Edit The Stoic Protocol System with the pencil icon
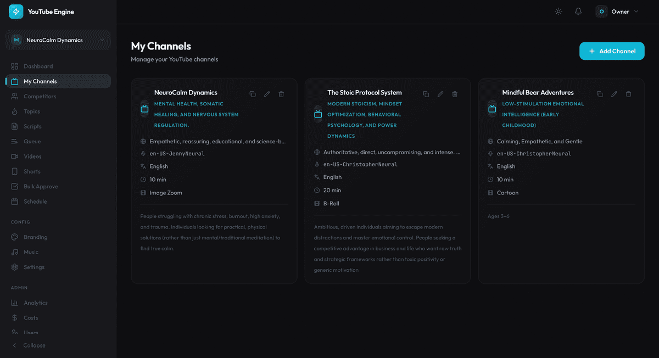The image size is (659, 358). [440, 94]
